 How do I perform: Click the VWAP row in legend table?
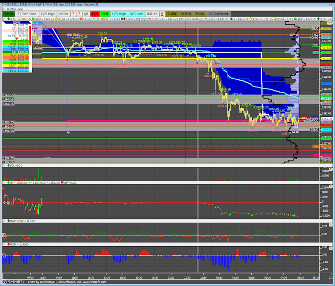[x=16, y=47]
